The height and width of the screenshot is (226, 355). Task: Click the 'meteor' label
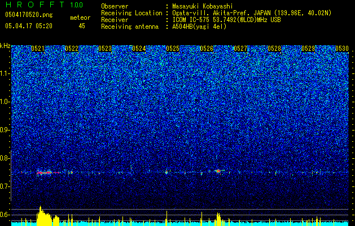80,18
